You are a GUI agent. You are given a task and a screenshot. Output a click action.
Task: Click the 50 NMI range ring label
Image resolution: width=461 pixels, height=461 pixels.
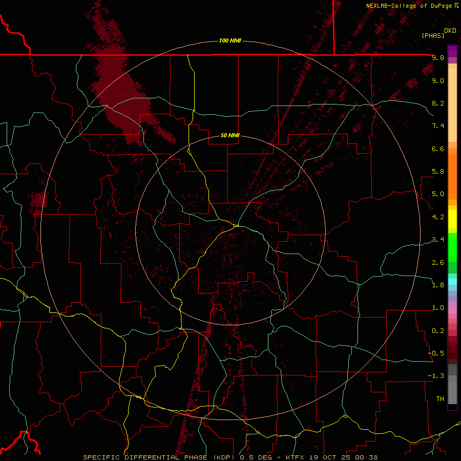pyautogui.click(x=230, y=135)
